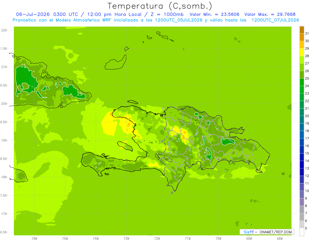
Task: Select the '21N' latitude label
Action: pyautogui.click(x=4, y=67)
